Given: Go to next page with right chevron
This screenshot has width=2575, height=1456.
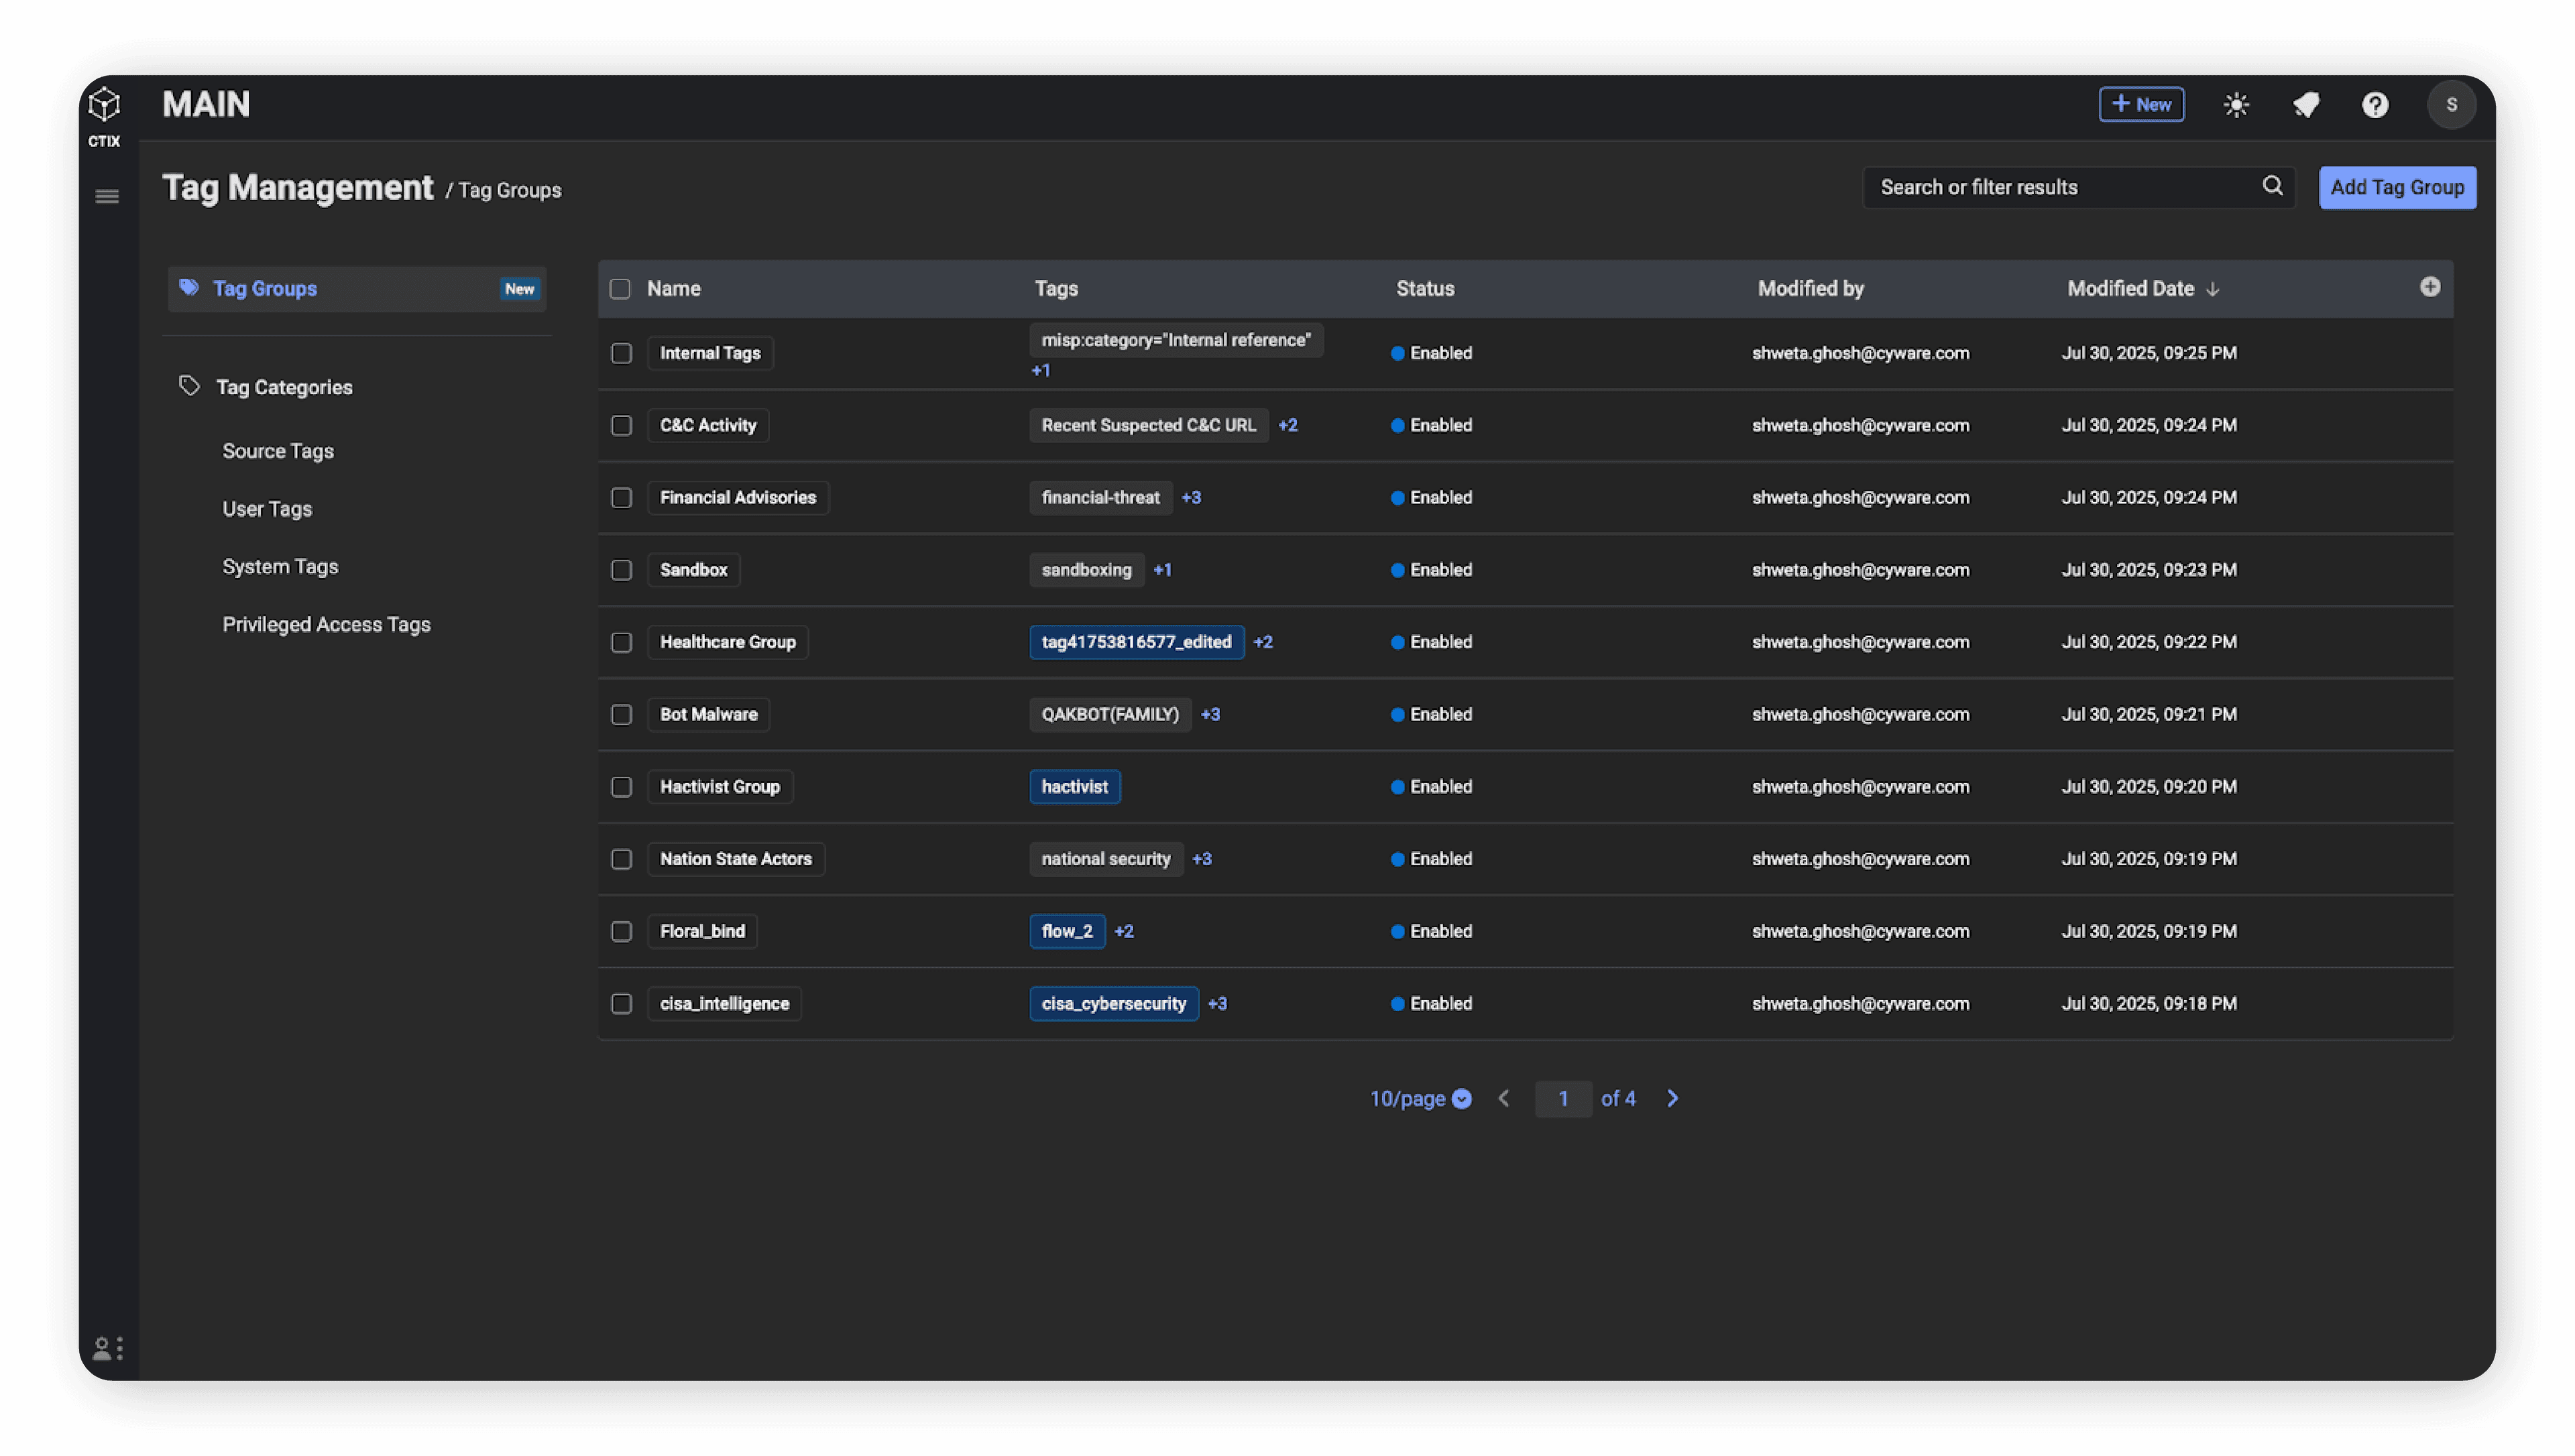Looking at the screenshot, I should [x=1672, y=1098].
